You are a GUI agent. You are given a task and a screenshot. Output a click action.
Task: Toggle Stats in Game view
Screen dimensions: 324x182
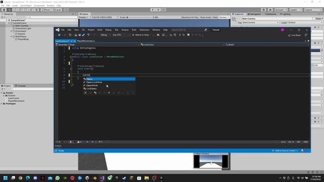pyautogui.click(x=215, y=17)
